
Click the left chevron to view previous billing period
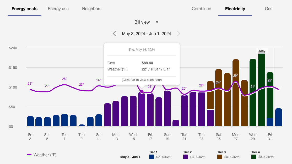(x=114, y=34)
